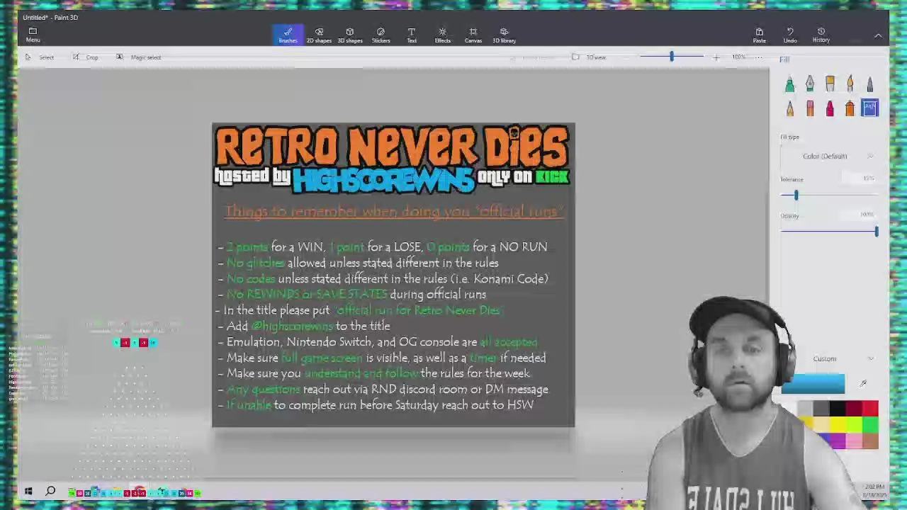Activate Magic select tool
The image size is (907, 510).
pyautogui.click(x=139, y=57)
